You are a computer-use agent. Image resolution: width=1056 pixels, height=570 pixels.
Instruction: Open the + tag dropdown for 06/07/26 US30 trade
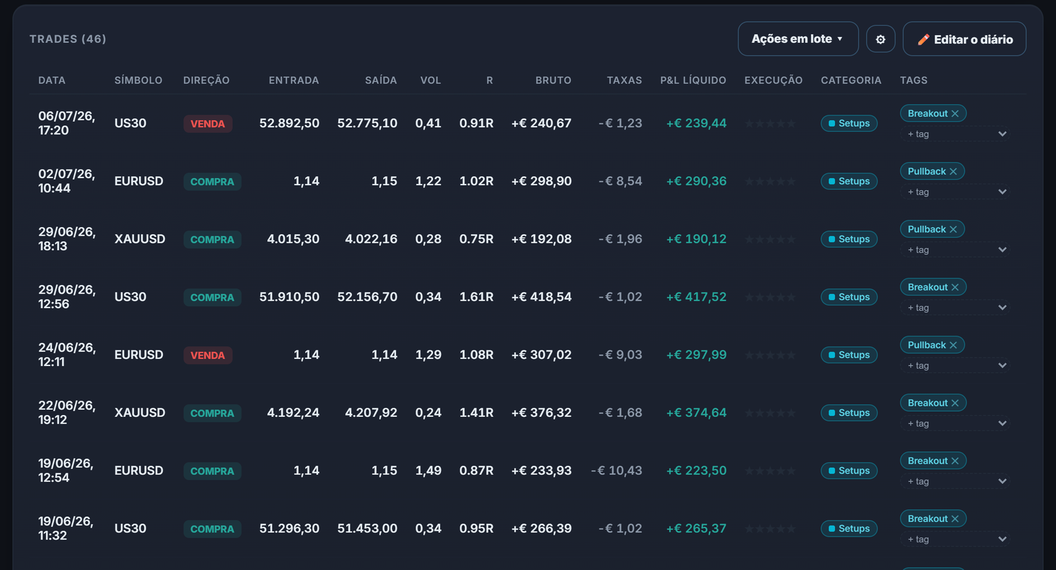955,134
